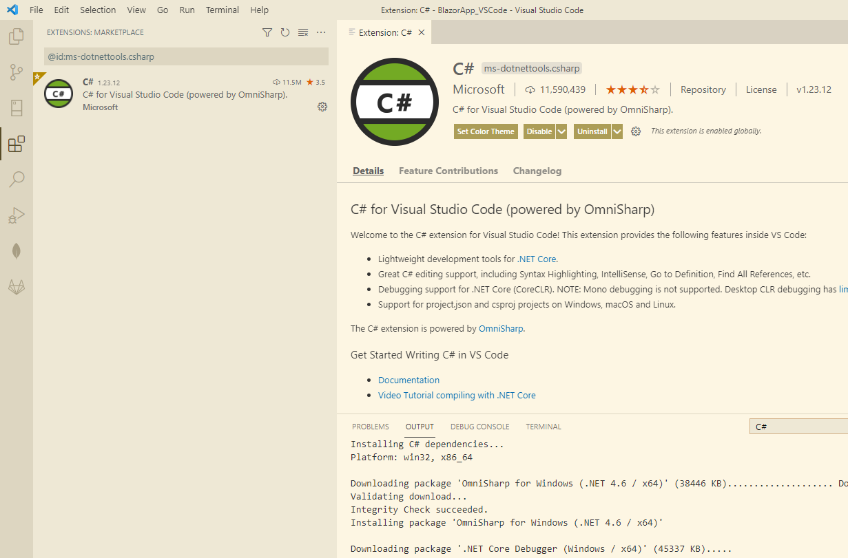Click the ms-dotnettools.csharp identifier badge
The width and height of the screenshot is (848, 558).
(x=531, y=68)
